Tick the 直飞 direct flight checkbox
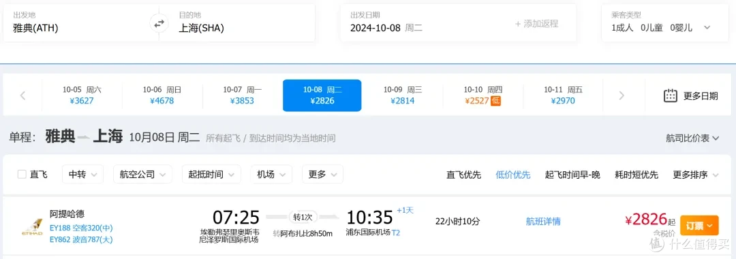Viewport: 736px width, 259px height. (x=22, y=175)
